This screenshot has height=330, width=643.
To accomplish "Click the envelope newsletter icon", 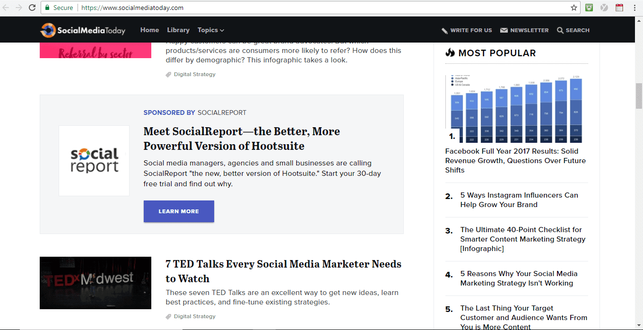I will pyautogui.click(x=504, y=30).
